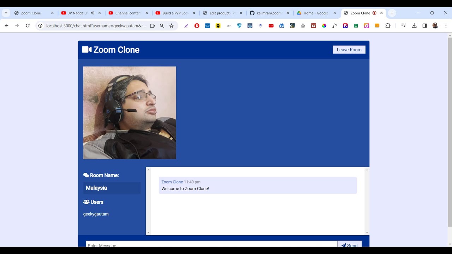The width and height of the screenshot is (452, 254).
Task: Click the Enter Message input field
Action: pos(211,244)
